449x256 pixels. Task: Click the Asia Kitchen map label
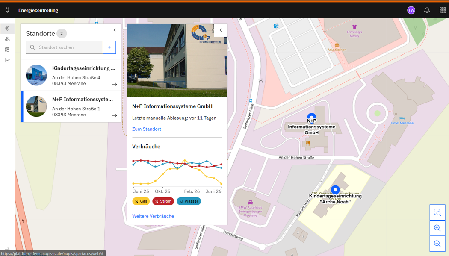(x=337, y=50)
